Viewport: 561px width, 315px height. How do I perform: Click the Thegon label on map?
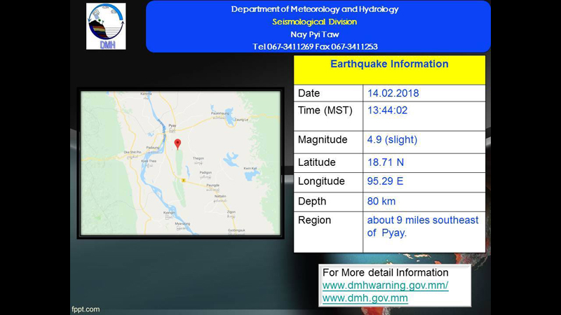pyautogui.click(x=198, y=158)
